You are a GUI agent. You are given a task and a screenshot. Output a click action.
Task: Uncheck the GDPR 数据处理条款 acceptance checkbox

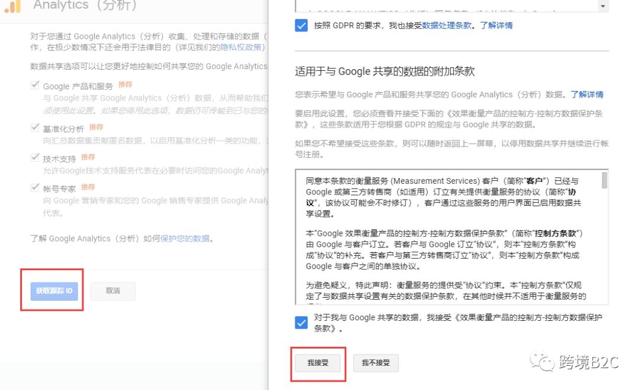301,25
